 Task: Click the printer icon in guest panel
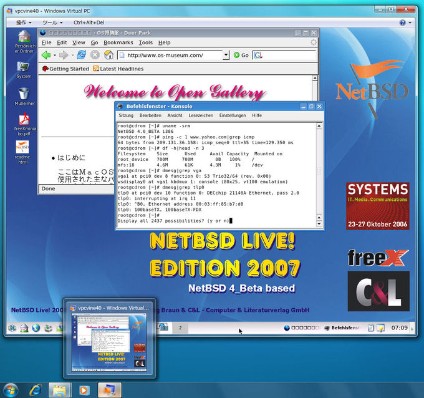[x=48, y=328]
